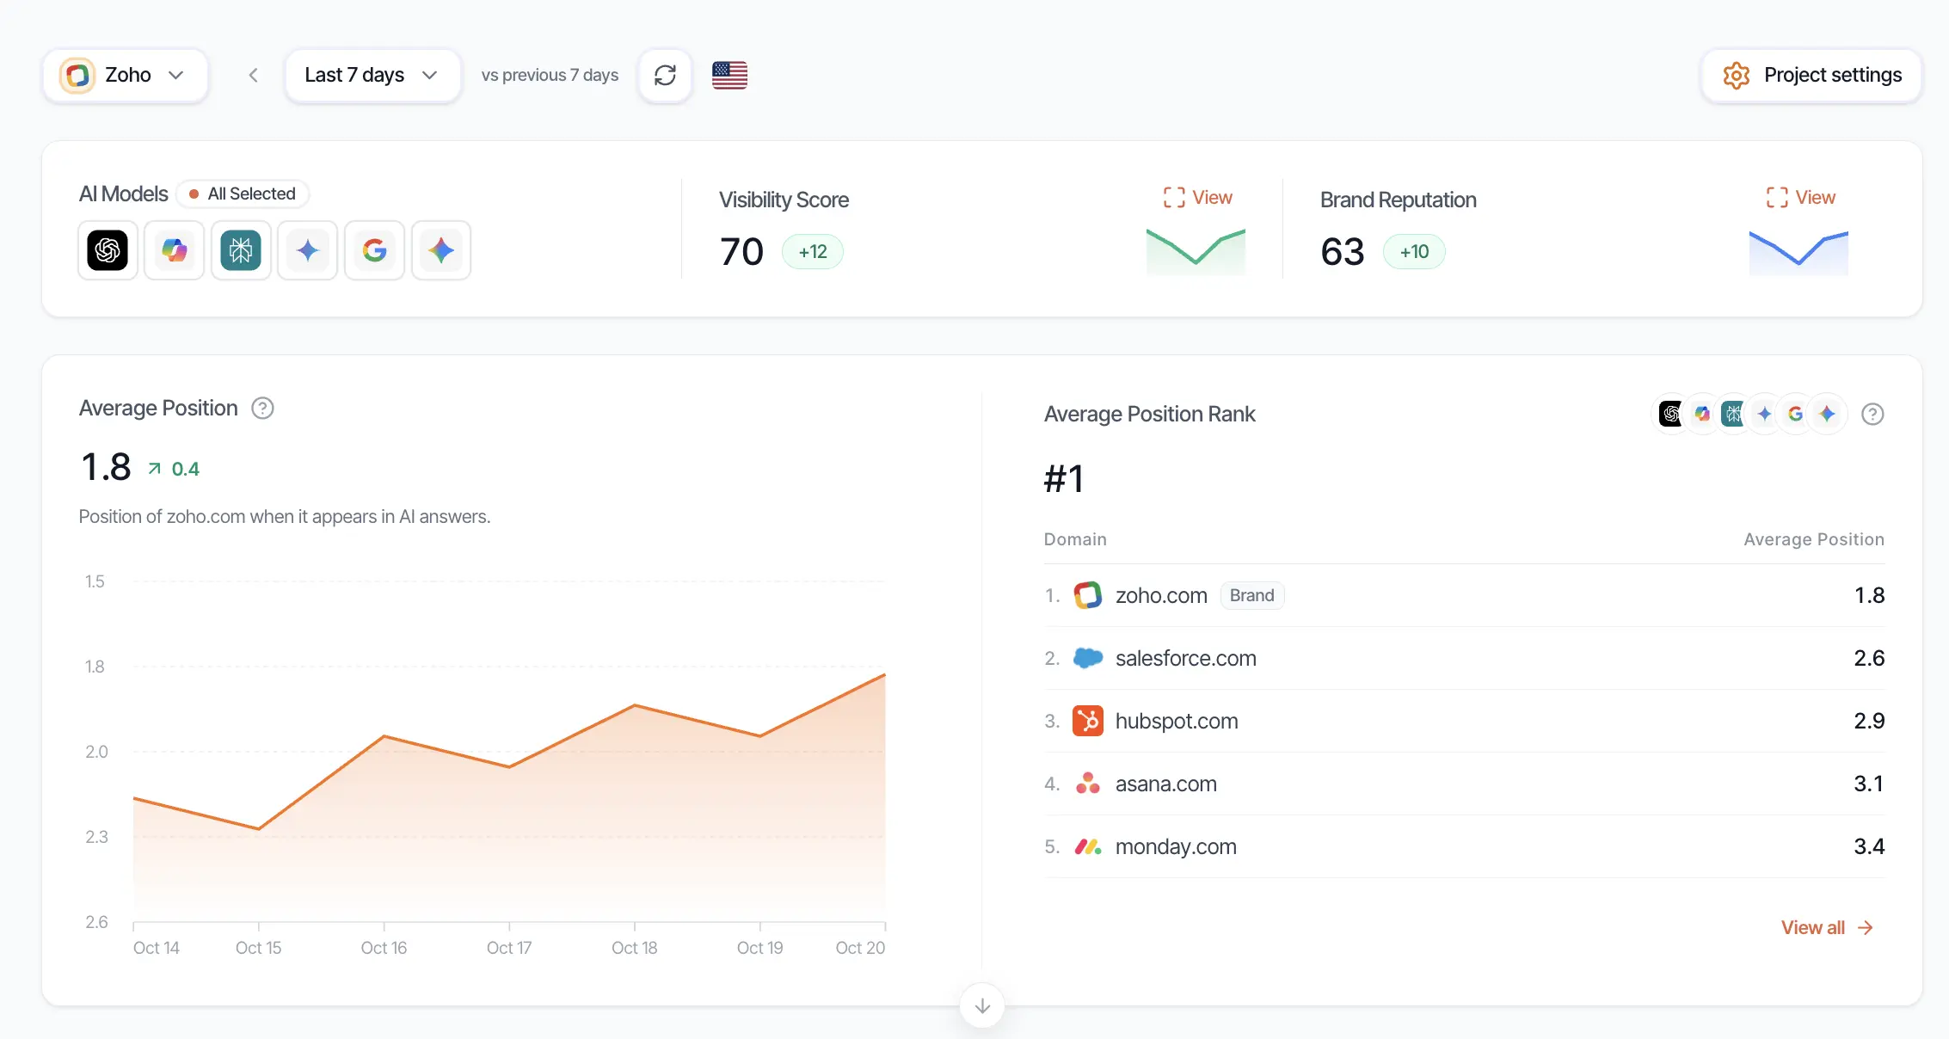Click the Oct 20 label on the chart axis

click(860, 948)
